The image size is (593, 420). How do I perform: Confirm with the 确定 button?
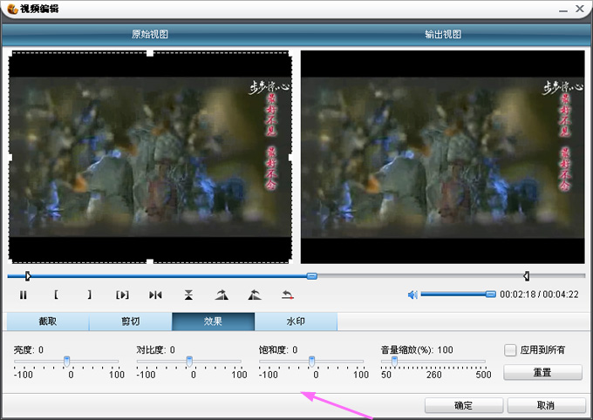coord(464,405)
